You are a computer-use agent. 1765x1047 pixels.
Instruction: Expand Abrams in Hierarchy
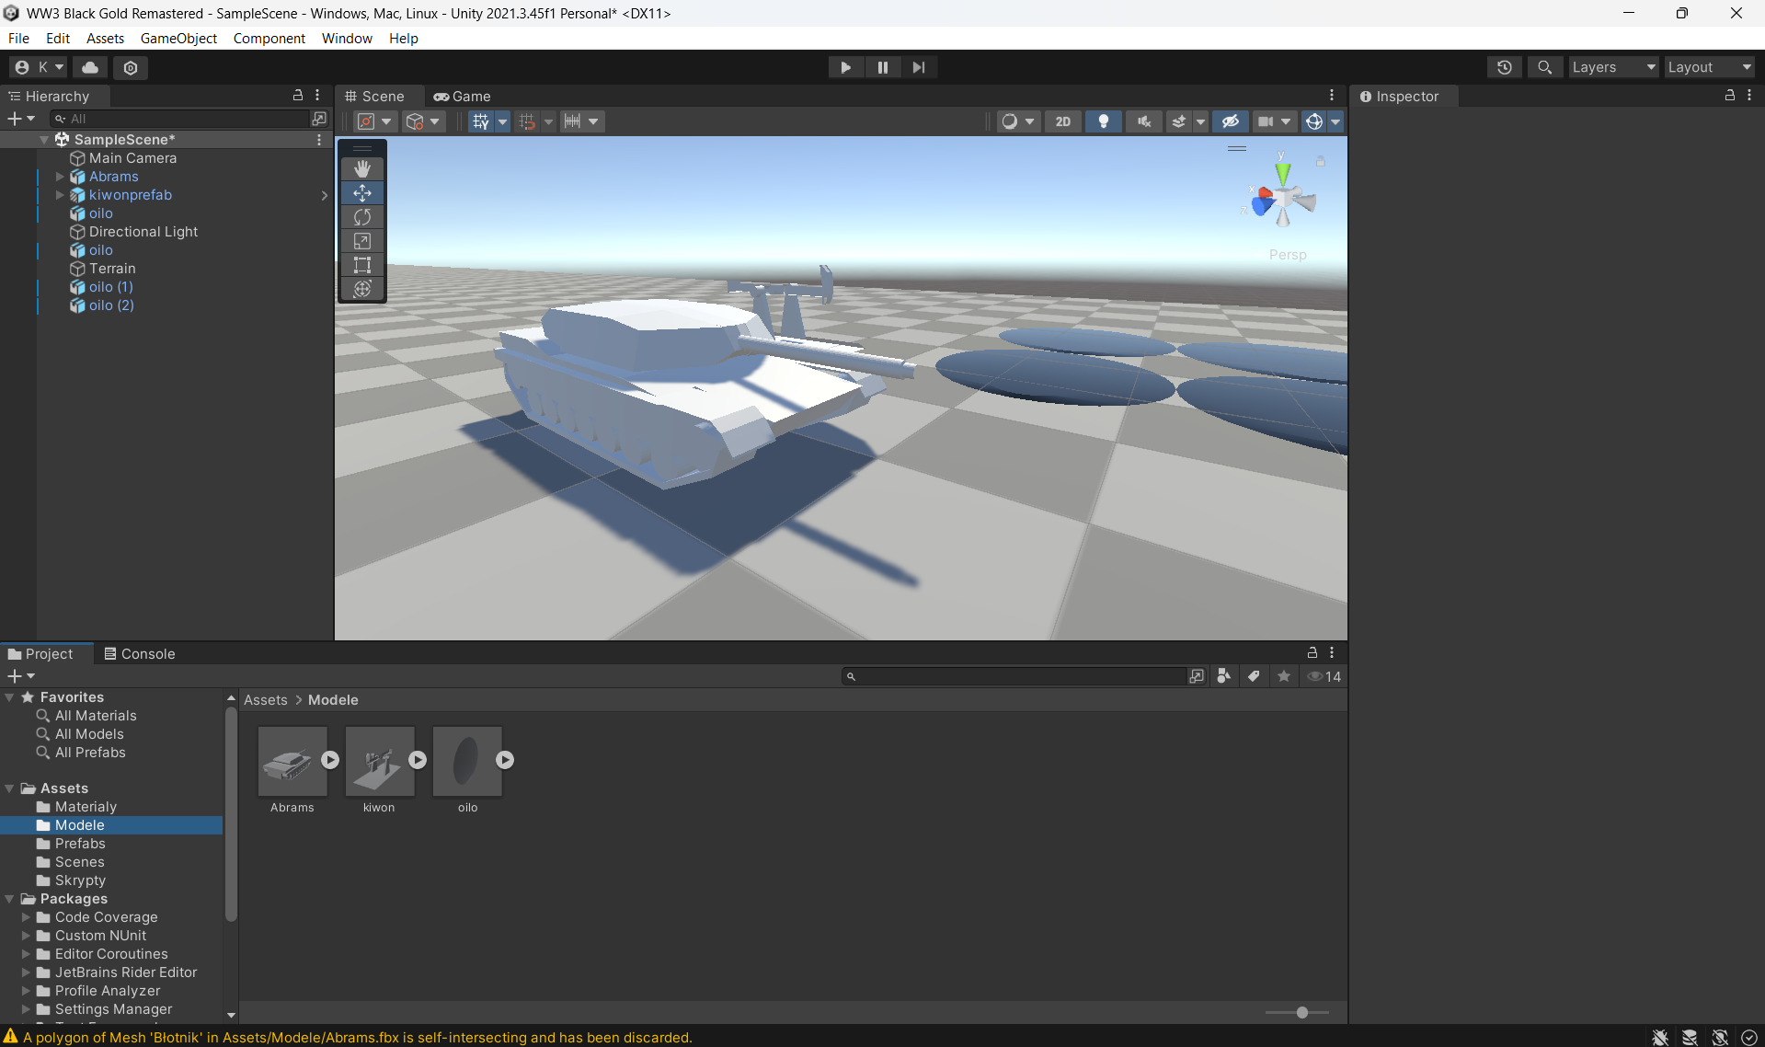60,177
